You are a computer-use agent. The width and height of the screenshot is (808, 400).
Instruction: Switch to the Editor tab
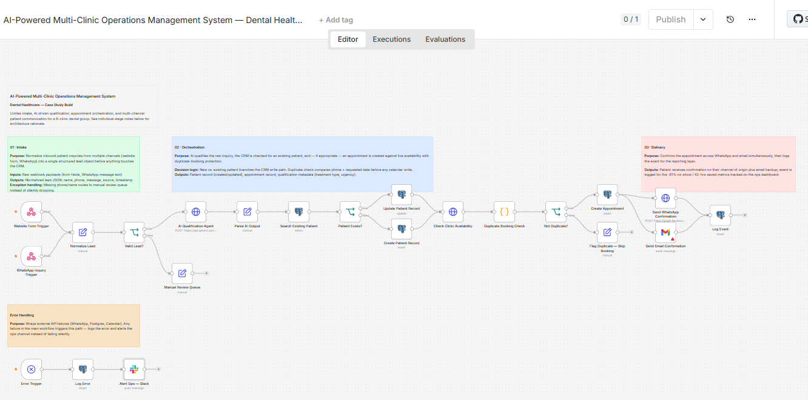coord(348,39)
